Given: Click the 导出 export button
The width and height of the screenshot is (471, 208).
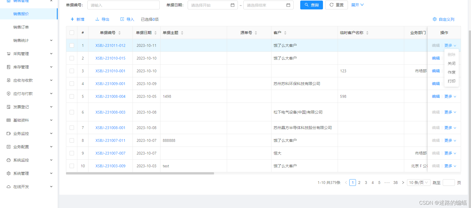Looking at the screenshot, I should point(102,19).
